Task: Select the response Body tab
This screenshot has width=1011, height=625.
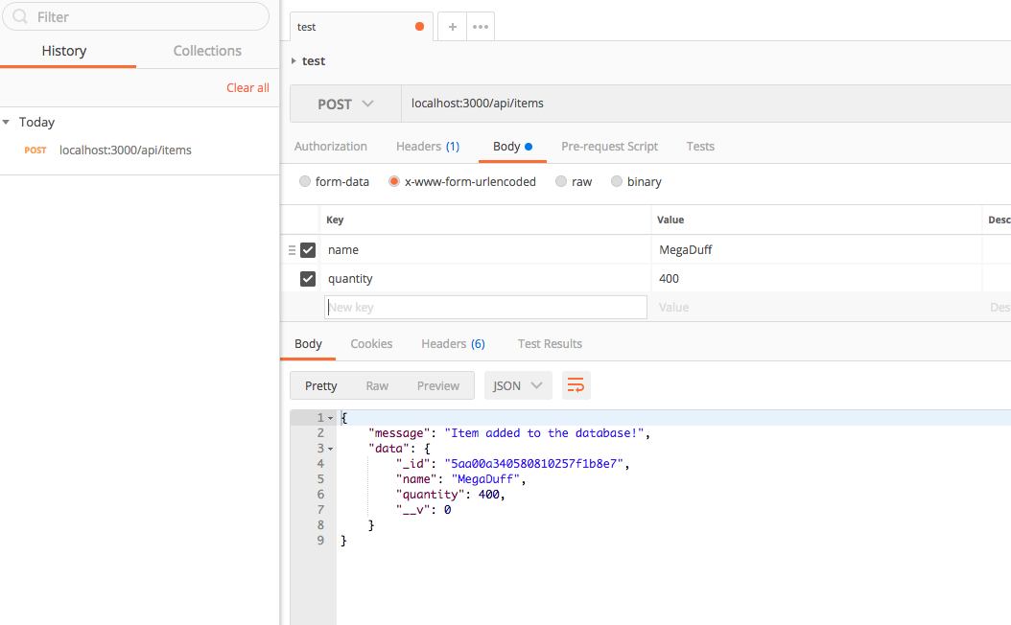Action: point(308,343)
